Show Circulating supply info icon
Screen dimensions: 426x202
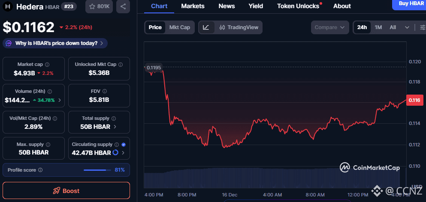tap(117, 145)
